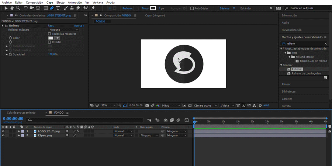Open the Alinear panel
Viewport: 332px width, 166px height.
[286, 84]
